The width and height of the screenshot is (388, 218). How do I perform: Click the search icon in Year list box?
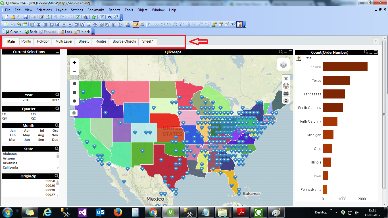pyautogui.click(x=57, y=95)
